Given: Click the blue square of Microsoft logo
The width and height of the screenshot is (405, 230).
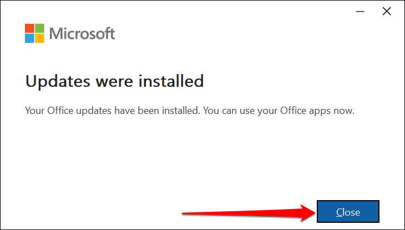Looking at the screenshot, I should [30, 38].
